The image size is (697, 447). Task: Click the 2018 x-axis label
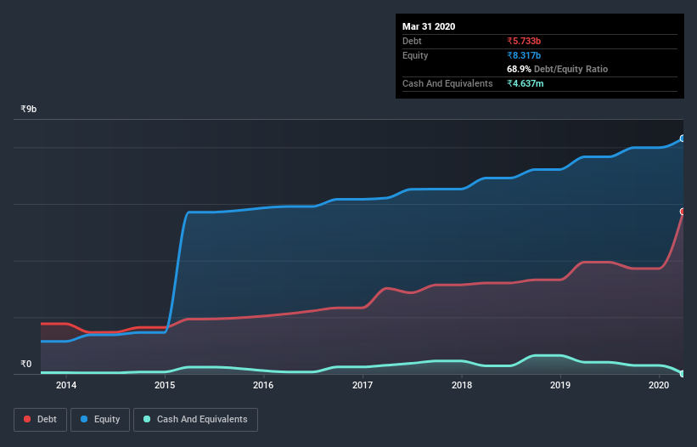coord(462,385)
